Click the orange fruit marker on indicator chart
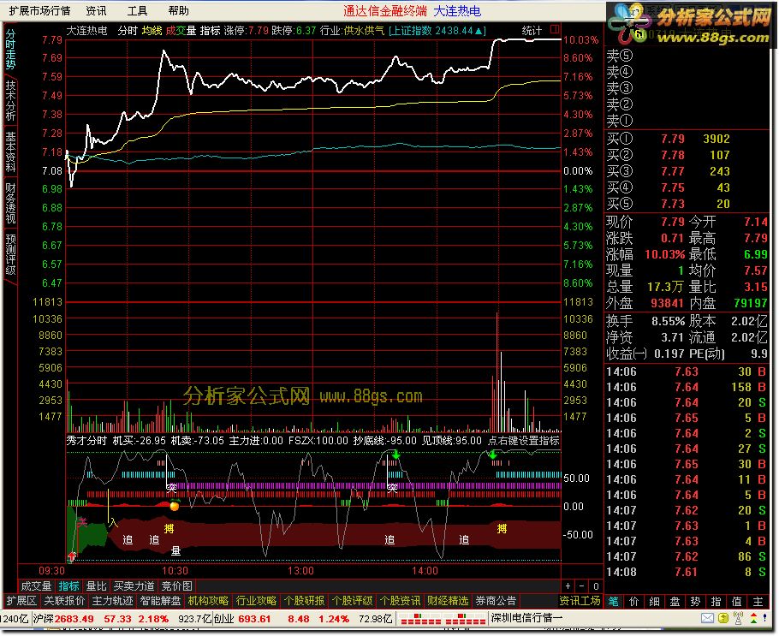The image size is (779, 636). click(175, 506)
